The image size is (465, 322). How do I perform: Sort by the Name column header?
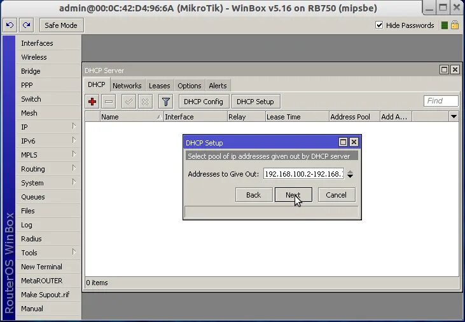click(132, 117)
